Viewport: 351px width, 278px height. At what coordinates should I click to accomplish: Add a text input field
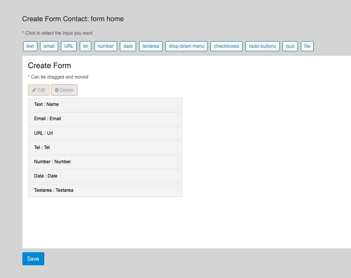tap(30, 46)
